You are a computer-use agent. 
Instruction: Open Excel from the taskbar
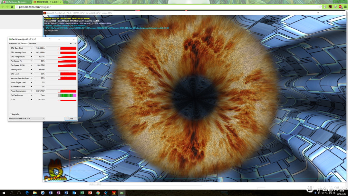(x=82, y=193)
